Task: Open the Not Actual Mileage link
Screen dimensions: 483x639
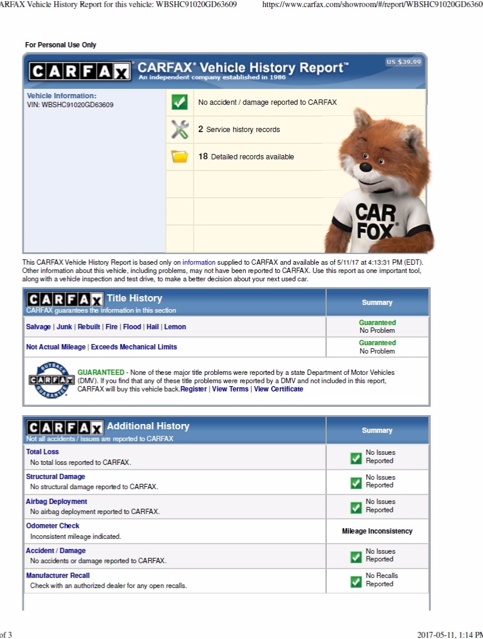Action: tap(56, 347)
